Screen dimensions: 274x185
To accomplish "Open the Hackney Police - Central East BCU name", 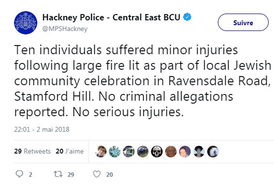I will coord(111,17).
